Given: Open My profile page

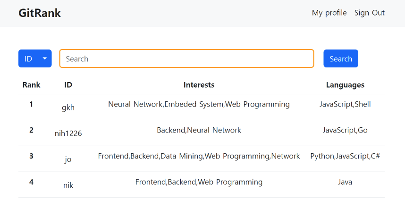Looking at the screenshot, I should click(329, 13).
